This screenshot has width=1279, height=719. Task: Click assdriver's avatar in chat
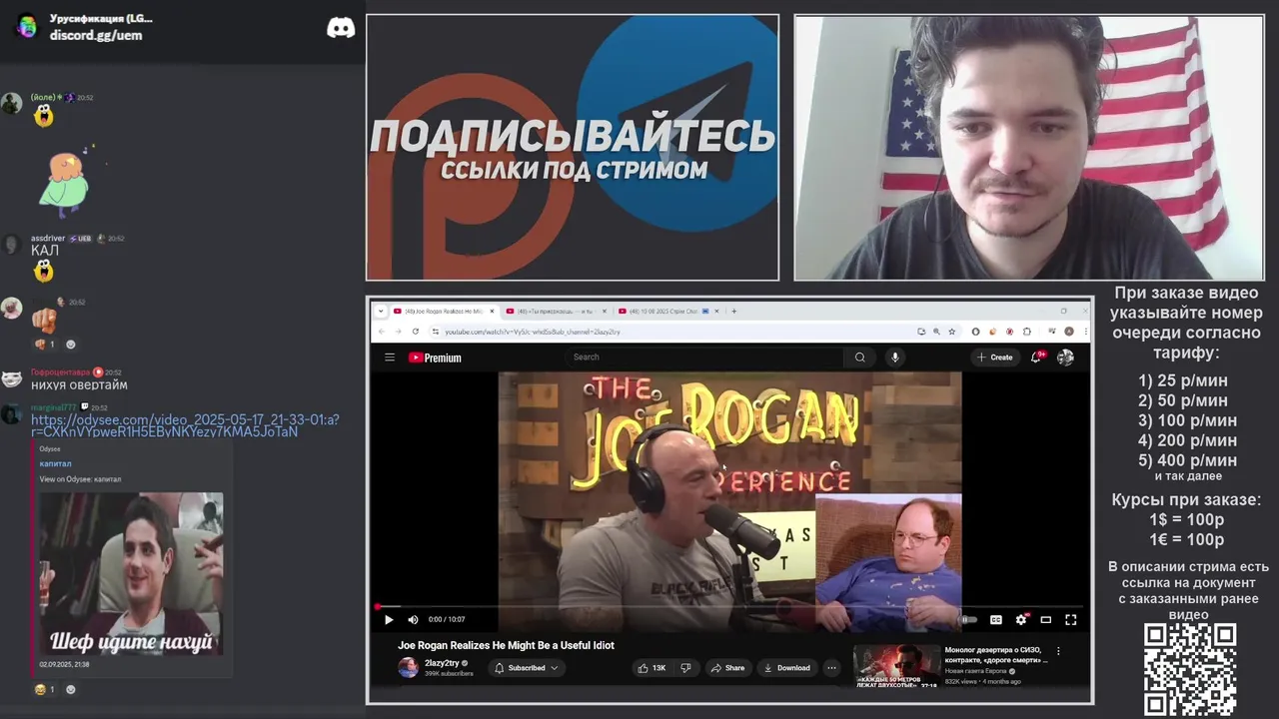click(x=12, y=245)
